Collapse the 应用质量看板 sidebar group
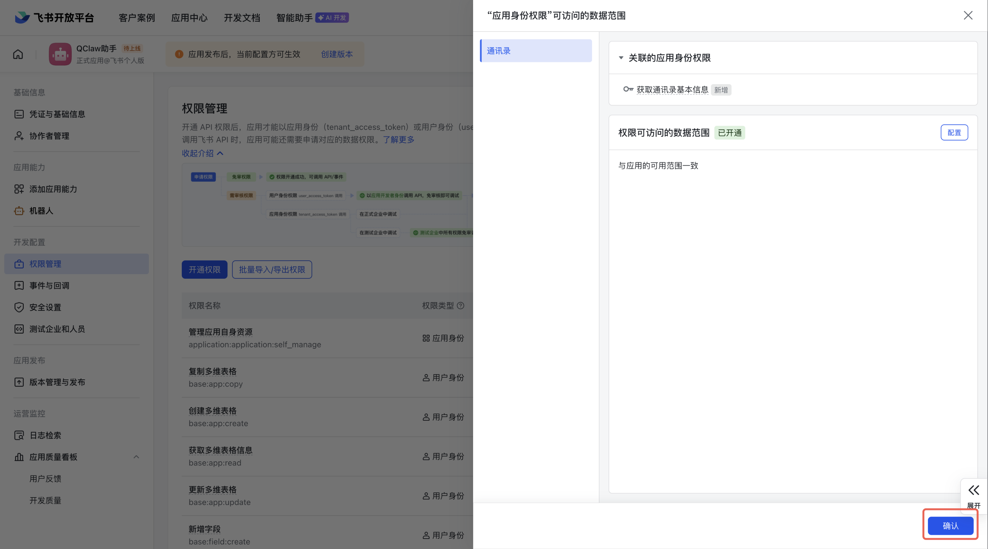 tap(136, 457)
